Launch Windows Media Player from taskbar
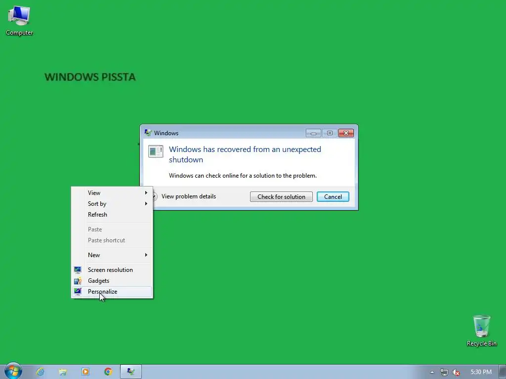 (85, 372)
